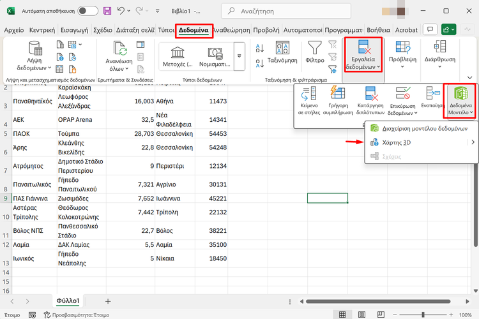Switch to Page Layout view button
The height and width of the screenshot is (319, 479).
(361, 315)
